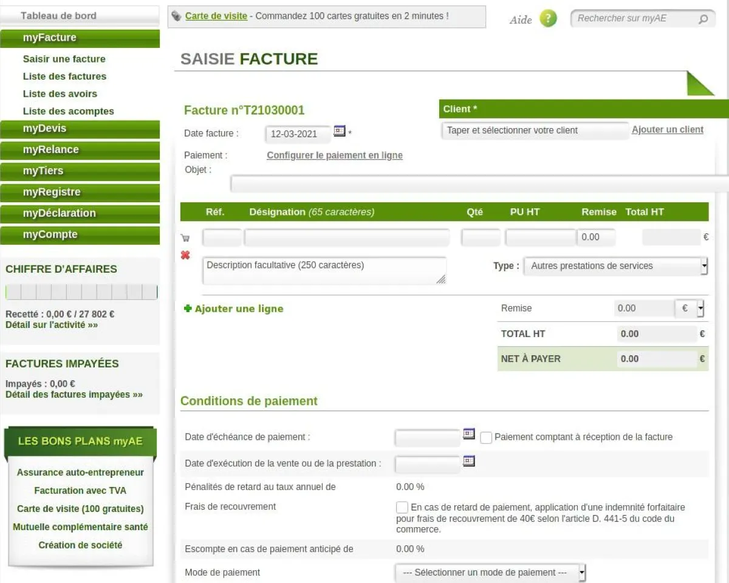
Task: Click Mutuelle complémentaire santé link
Action: [80, 527]
